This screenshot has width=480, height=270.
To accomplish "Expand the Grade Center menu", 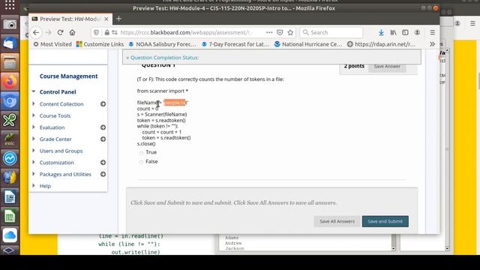I will [x=34, y=139].
